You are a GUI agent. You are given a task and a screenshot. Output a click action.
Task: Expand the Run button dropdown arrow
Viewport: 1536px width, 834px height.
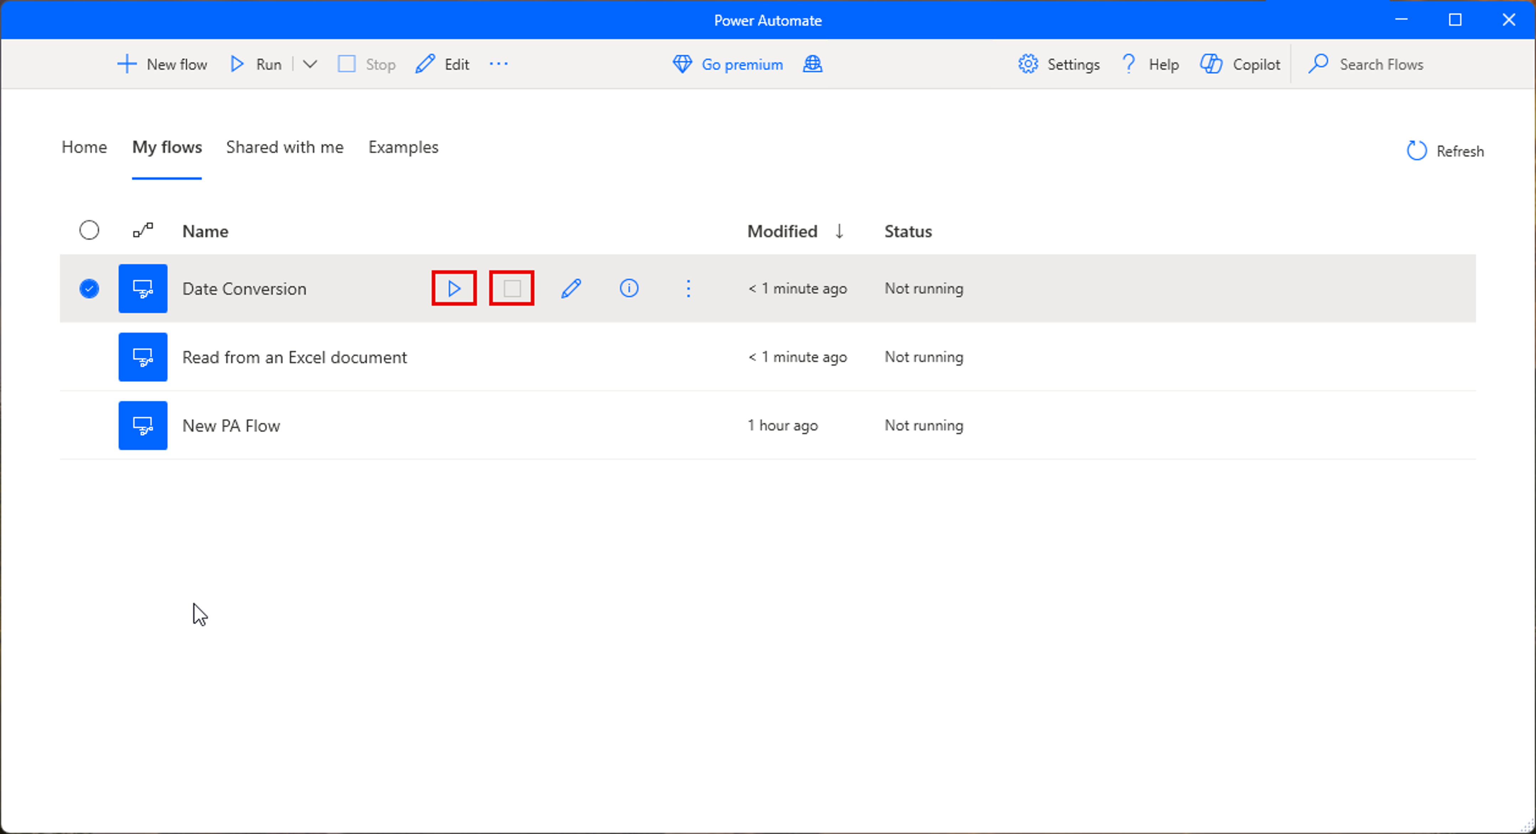[x=310, y=64]
